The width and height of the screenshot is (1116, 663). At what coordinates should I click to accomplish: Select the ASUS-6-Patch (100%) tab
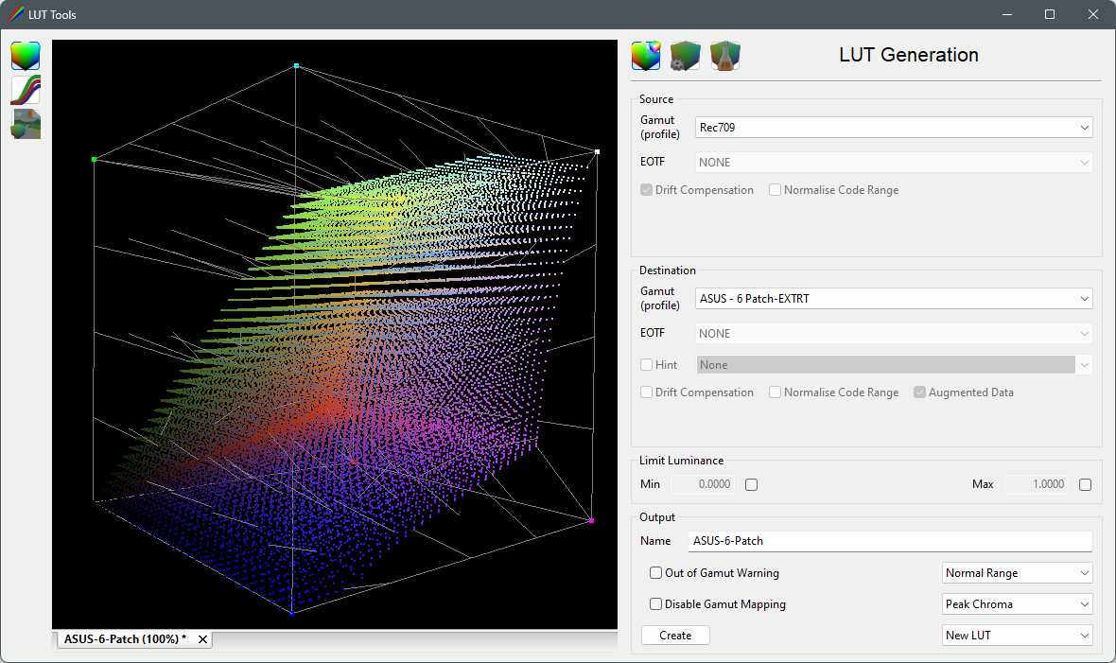(x=123, y=638)
